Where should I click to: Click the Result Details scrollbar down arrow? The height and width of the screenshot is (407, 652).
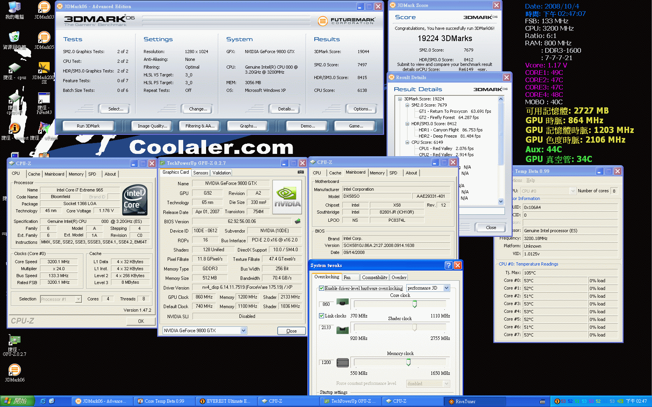click(501, 201)
